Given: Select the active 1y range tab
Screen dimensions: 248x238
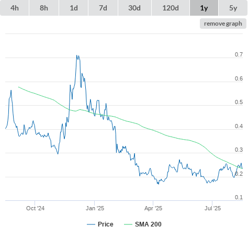Looking at the screenshot, I should [x=204, y=8].
